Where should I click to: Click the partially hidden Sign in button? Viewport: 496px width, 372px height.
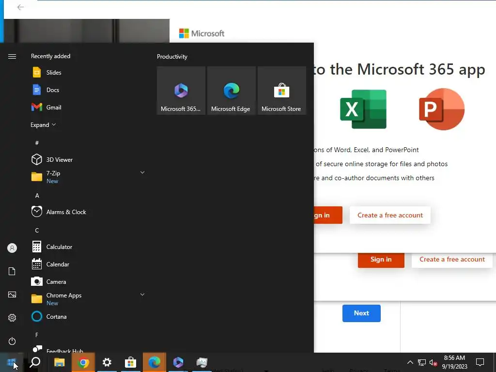[x=328, y=215]
